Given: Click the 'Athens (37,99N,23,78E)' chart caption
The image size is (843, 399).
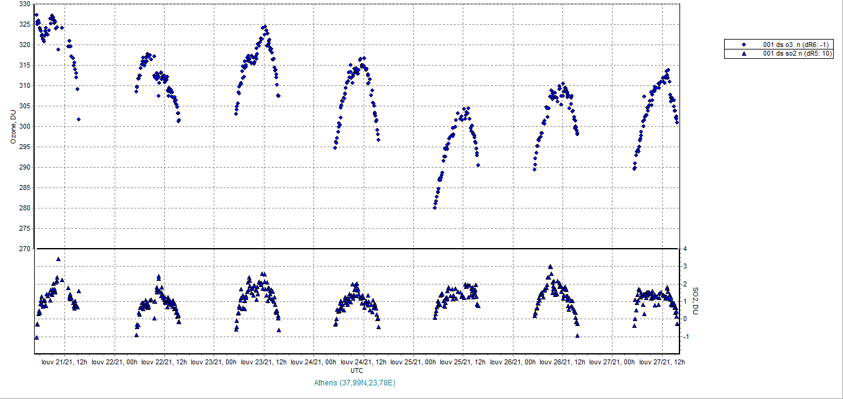Looking at the screenshot, I should click(355, 383).
